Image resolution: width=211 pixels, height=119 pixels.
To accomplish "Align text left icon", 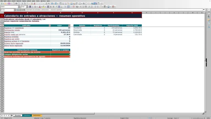I will tap(48, 7).
